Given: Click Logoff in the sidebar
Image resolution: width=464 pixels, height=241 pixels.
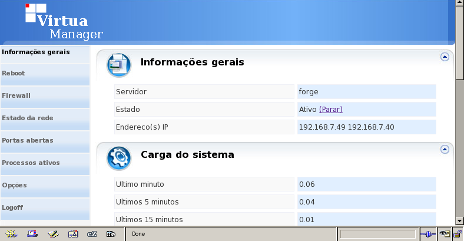Looking at the screenshot, I should tap(45, 209).
